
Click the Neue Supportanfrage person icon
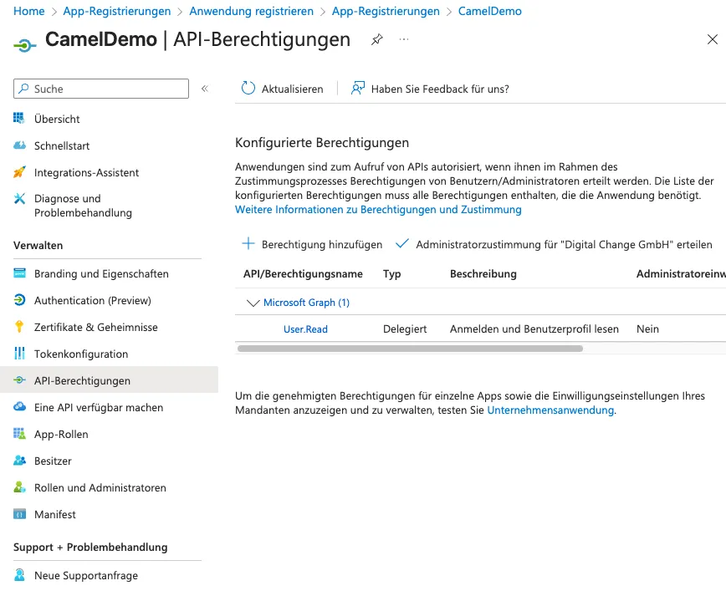[x=19, y=575]
